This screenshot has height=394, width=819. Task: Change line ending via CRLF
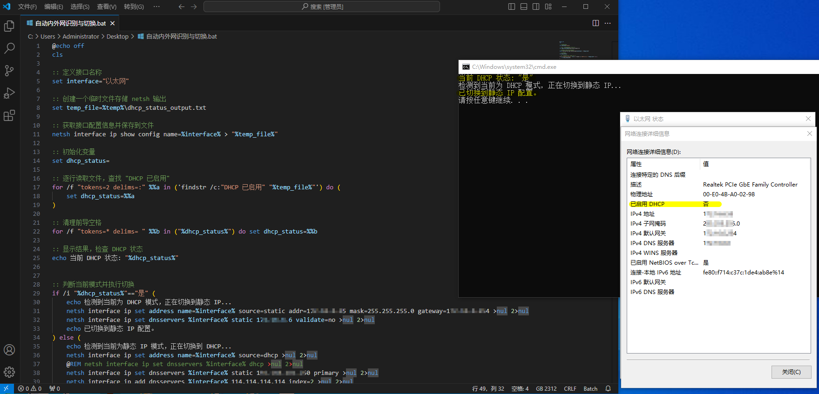570,388
